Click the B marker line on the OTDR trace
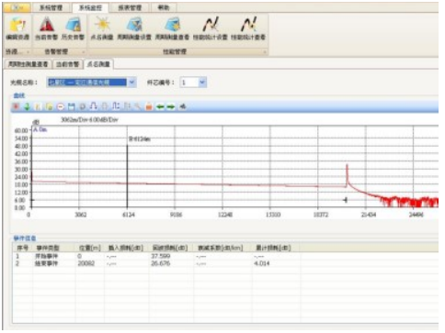445x333 pixels. point(127,176)
